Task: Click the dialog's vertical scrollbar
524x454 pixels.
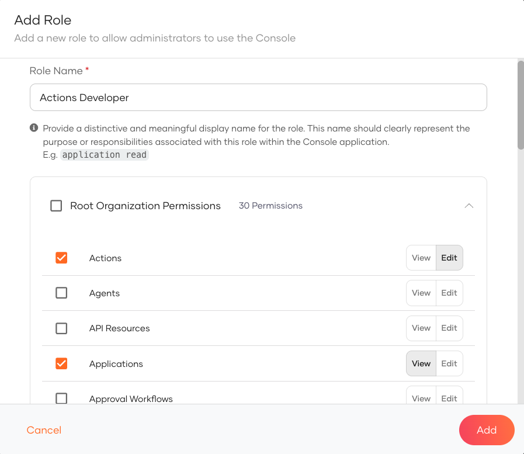Action: pos(520,105)
